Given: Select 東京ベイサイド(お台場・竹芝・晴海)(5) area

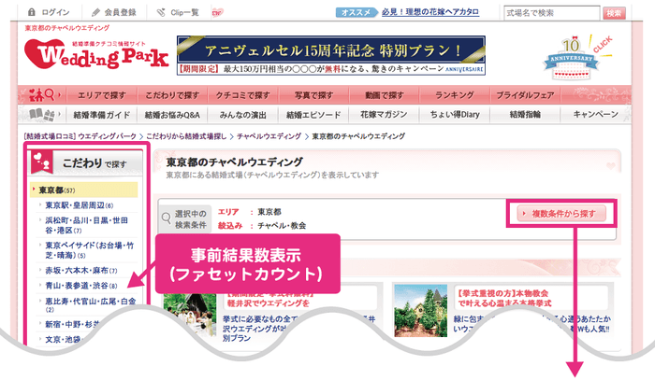Looking at the screenshot, I should [90, 250].
